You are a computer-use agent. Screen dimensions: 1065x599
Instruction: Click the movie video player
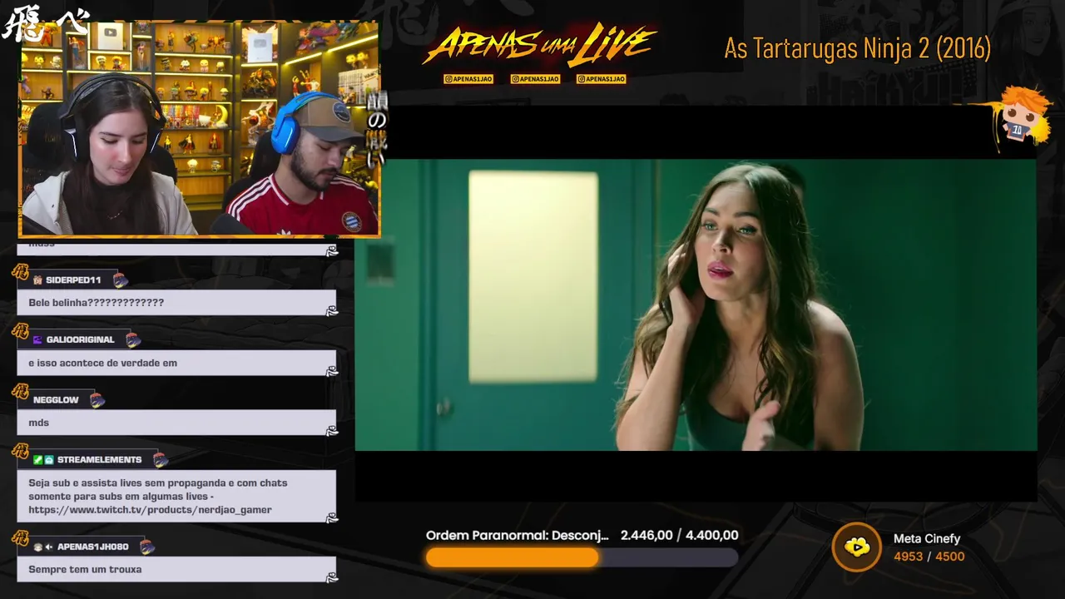(x=696, y=304)
